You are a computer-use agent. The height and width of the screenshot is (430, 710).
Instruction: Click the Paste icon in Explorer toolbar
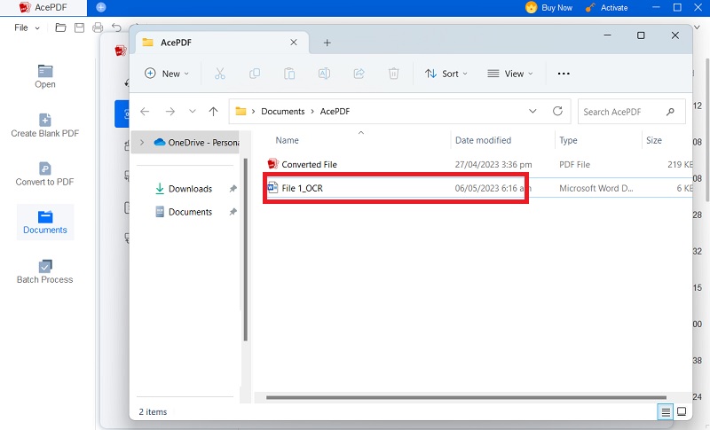tap(289, 74)
